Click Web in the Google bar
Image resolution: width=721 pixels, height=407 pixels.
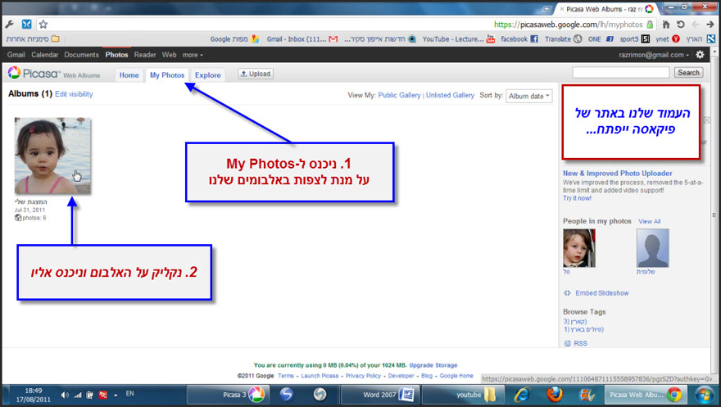pyautogui.click(x=170, y=55)
